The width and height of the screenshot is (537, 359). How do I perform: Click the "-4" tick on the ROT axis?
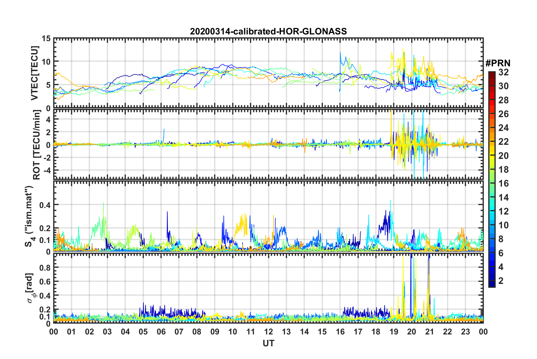47,170
